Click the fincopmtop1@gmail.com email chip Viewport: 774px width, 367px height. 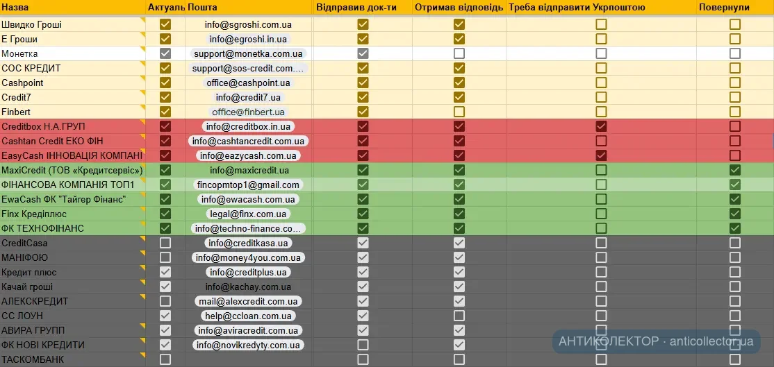point(248,185)
